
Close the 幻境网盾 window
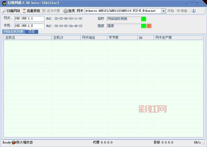(198, 4)
